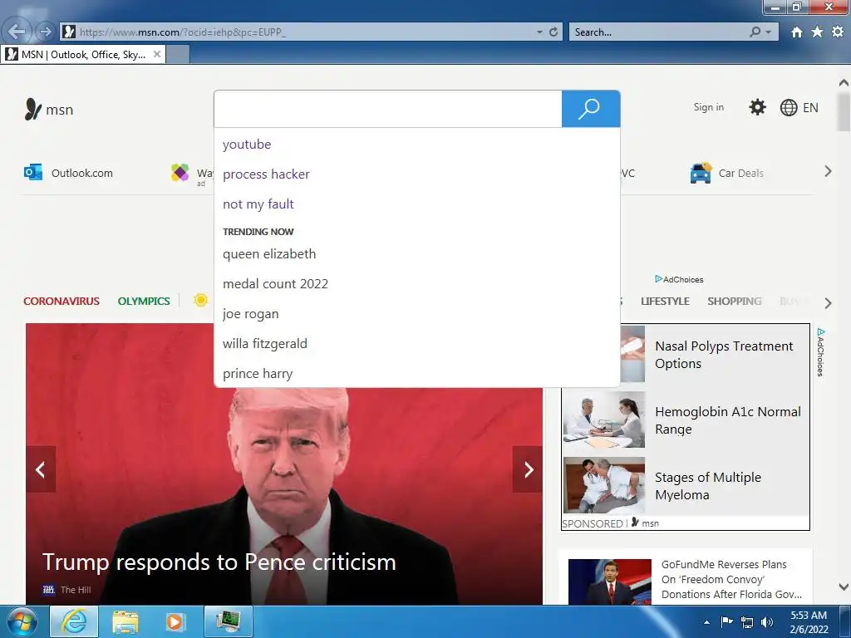Click the sunny weather icon
The width and height of the screenshot is (851, 638).
coord(200,300)
